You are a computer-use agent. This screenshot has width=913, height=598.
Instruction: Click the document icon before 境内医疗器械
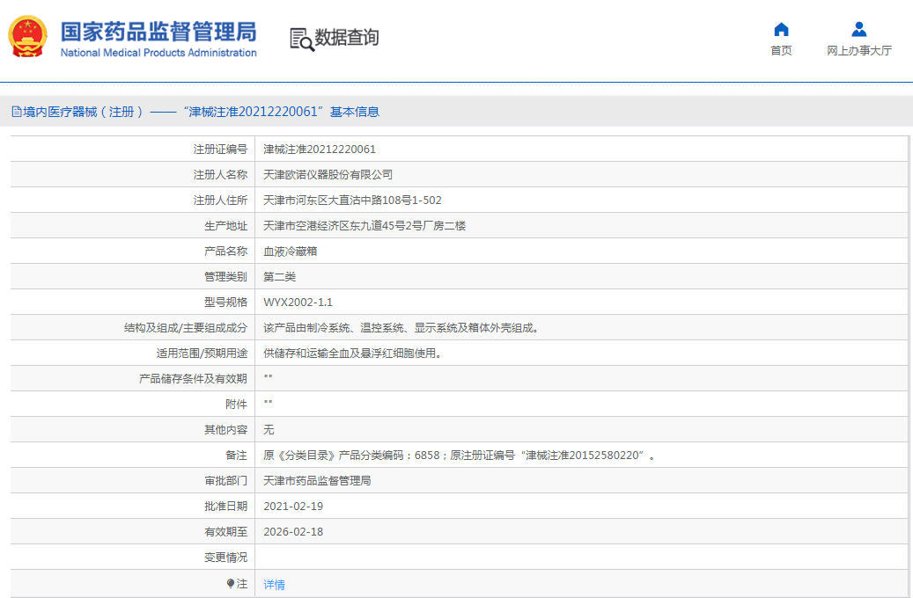coord(16,112)
